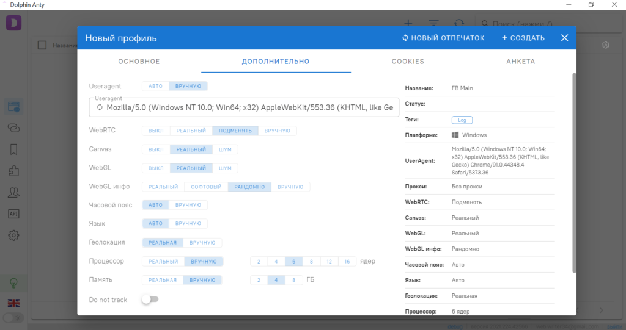Switch to the ОСНОВНОЕ tab
This screenshot has height=330, width=626.
(139, 62)
